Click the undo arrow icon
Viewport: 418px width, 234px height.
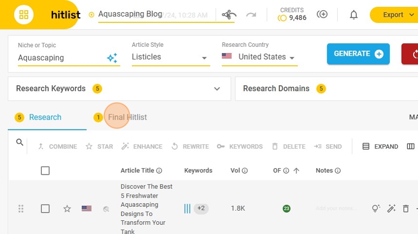pos(228,15)
